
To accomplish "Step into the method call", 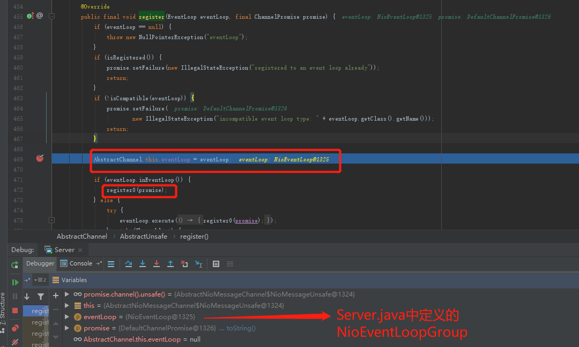I will click(x=143, y=264).
